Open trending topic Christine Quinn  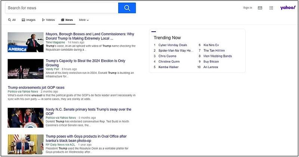(169, 61)
